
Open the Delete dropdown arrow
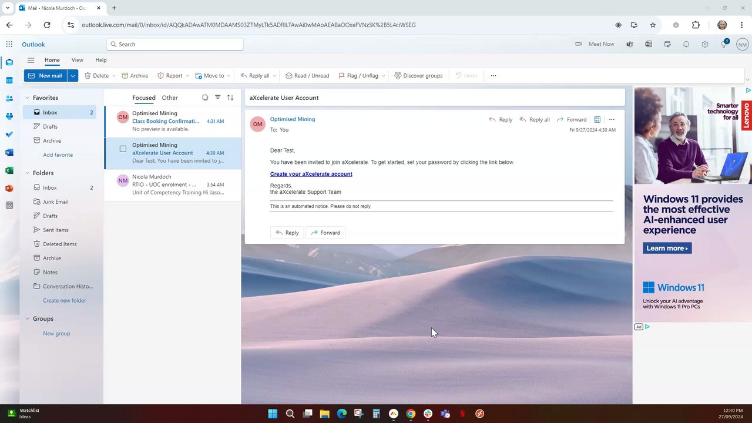(x=114, y=76)
